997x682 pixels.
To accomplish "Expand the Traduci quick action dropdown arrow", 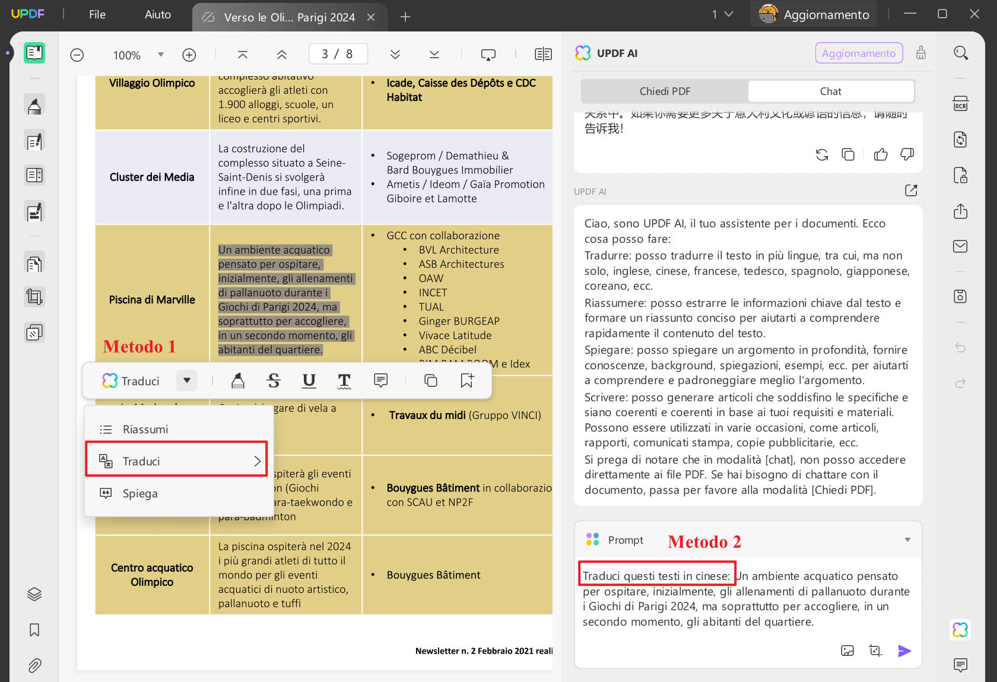I will pos(187,380).
